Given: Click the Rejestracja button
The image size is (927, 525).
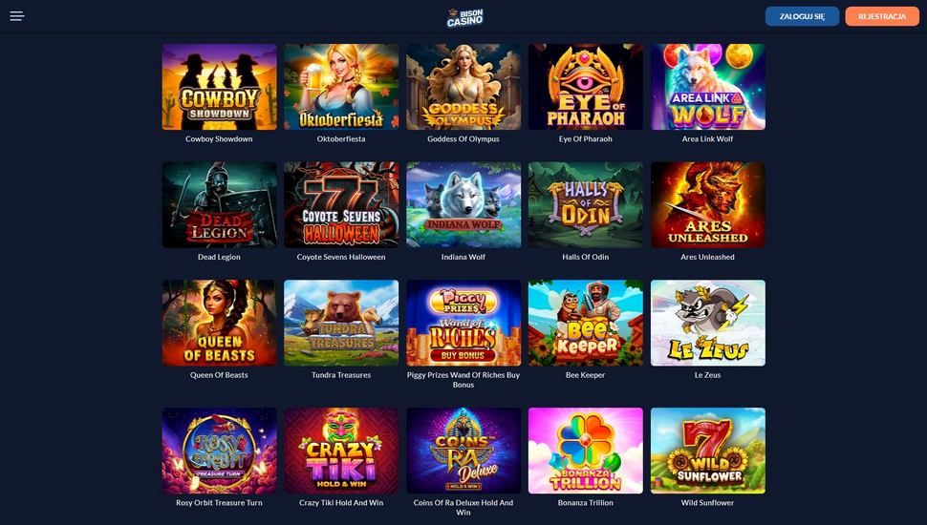Looking at the screenshot, I should [x=881, y=16].
